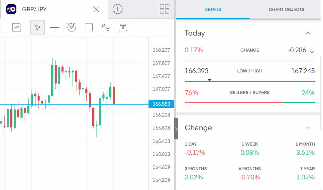This screenshot has height=190, width=323.
Task: Click the -0.286 change value
Action: point(297,50)
